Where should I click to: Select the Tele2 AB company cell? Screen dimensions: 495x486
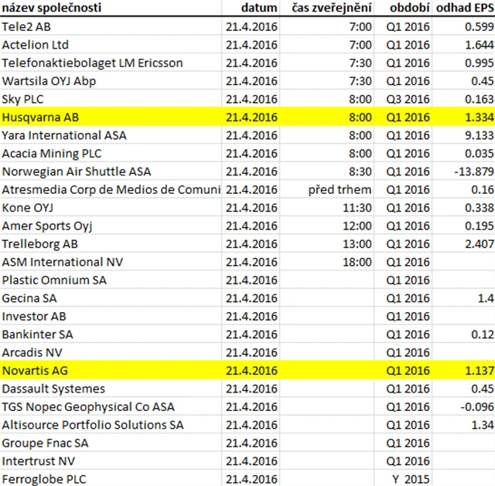point(27,27)
